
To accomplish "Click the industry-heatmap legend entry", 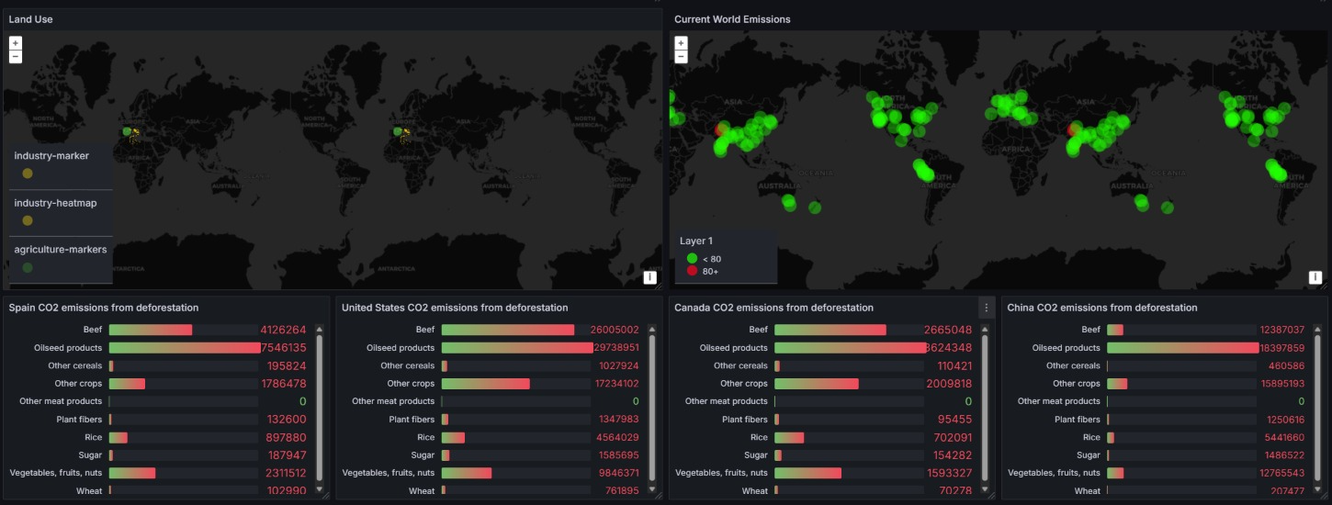I will point(55,203).
